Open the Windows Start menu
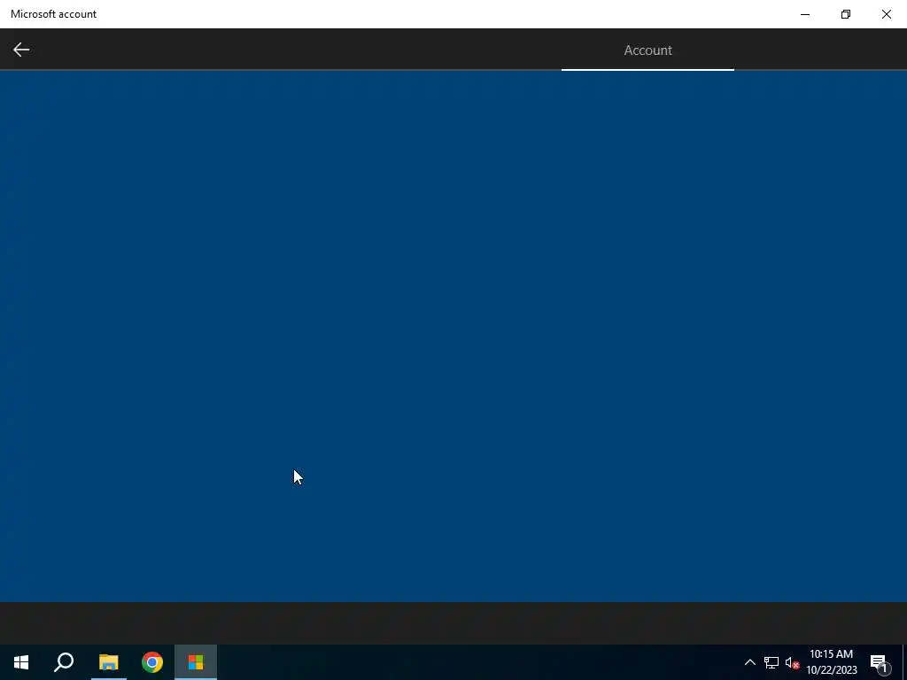 [21, 662]
